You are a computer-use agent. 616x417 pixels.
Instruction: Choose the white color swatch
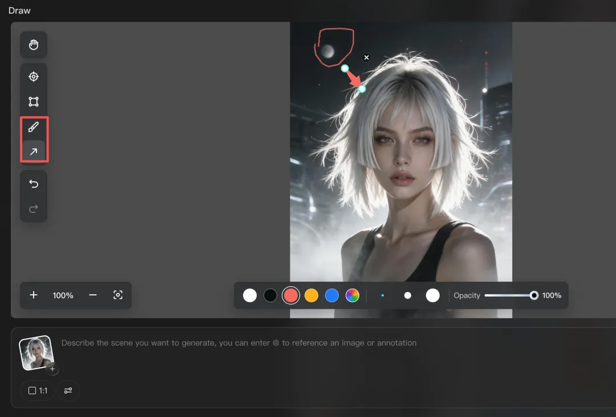[x=250, y=295]
